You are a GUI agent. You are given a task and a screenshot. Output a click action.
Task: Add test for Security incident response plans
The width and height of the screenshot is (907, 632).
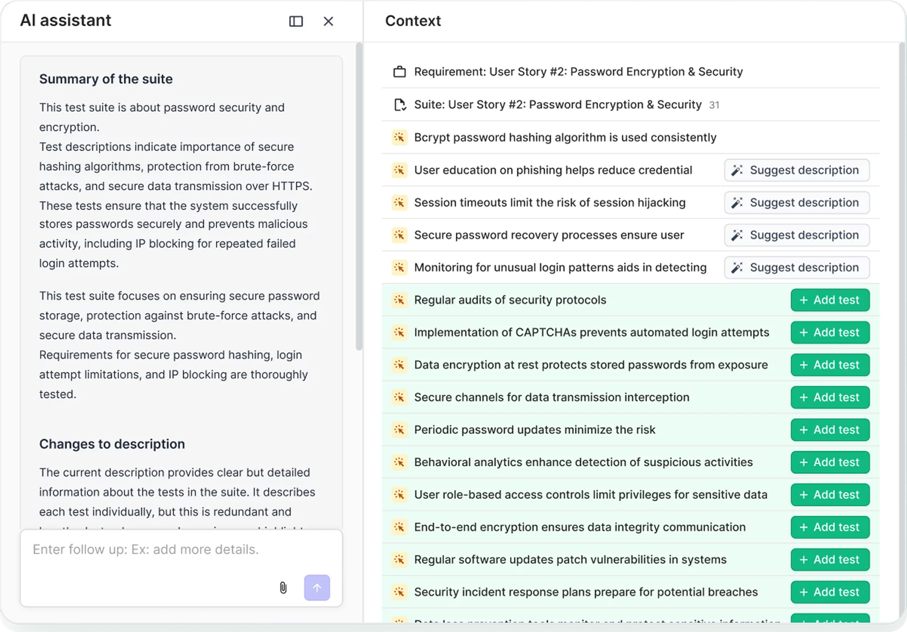[830, 592]
